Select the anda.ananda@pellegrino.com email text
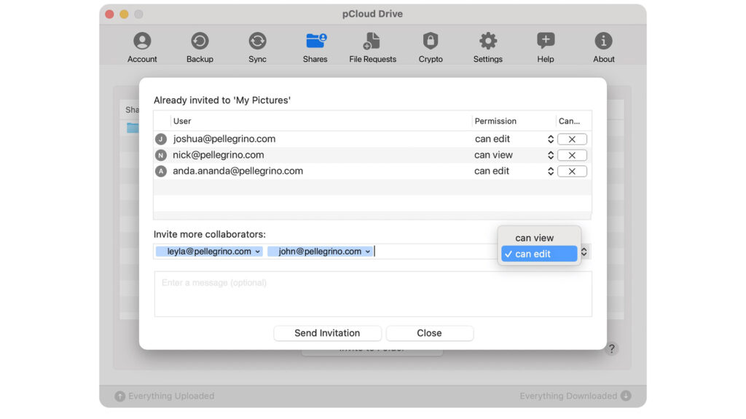The image size is (746, 419). [238, 171]
